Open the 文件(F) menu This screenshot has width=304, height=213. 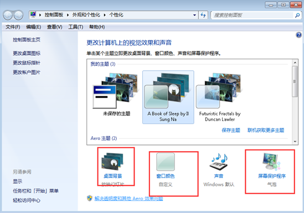click(13, 27)
